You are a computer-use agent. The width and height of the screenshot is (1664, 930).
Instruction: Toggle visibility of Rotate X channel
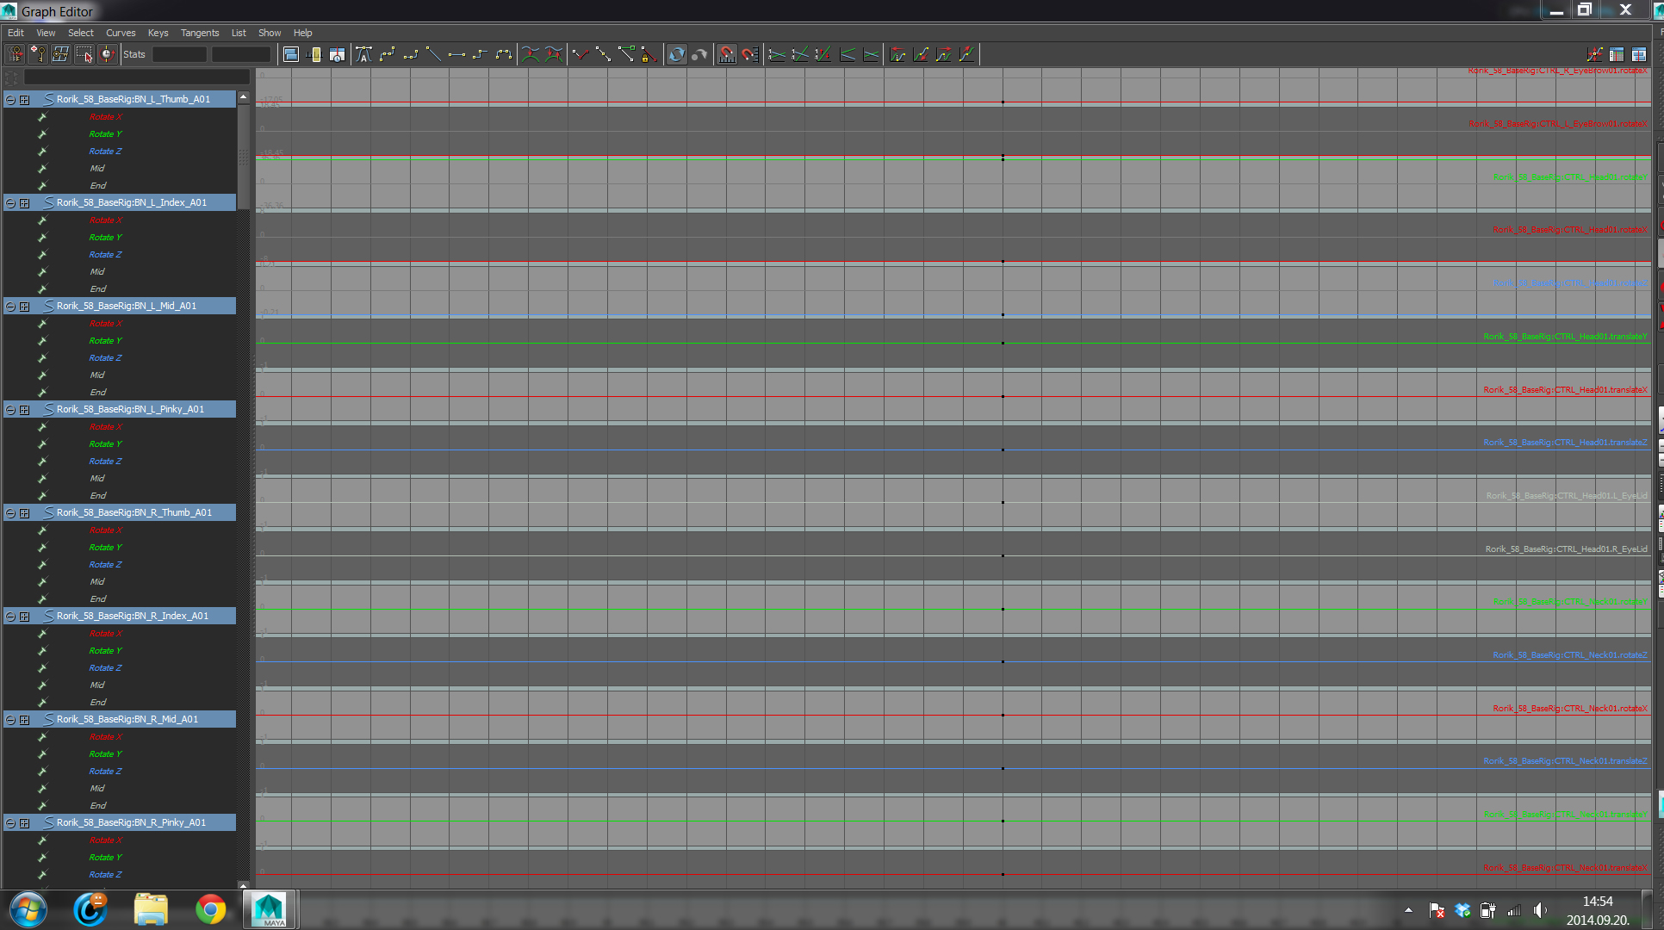pyautogui.click(x=42, y=116)
